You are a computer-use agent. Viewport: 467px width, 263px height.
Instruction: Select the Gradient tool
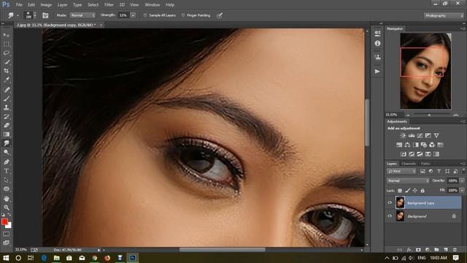pyautogui.click(x=7, y=134)
